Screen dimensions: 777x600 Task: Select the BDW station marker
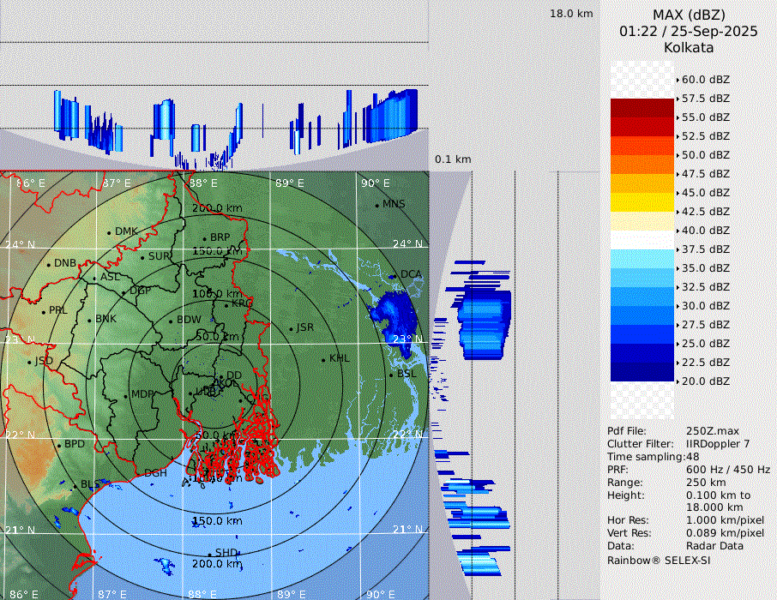[171, 321]
